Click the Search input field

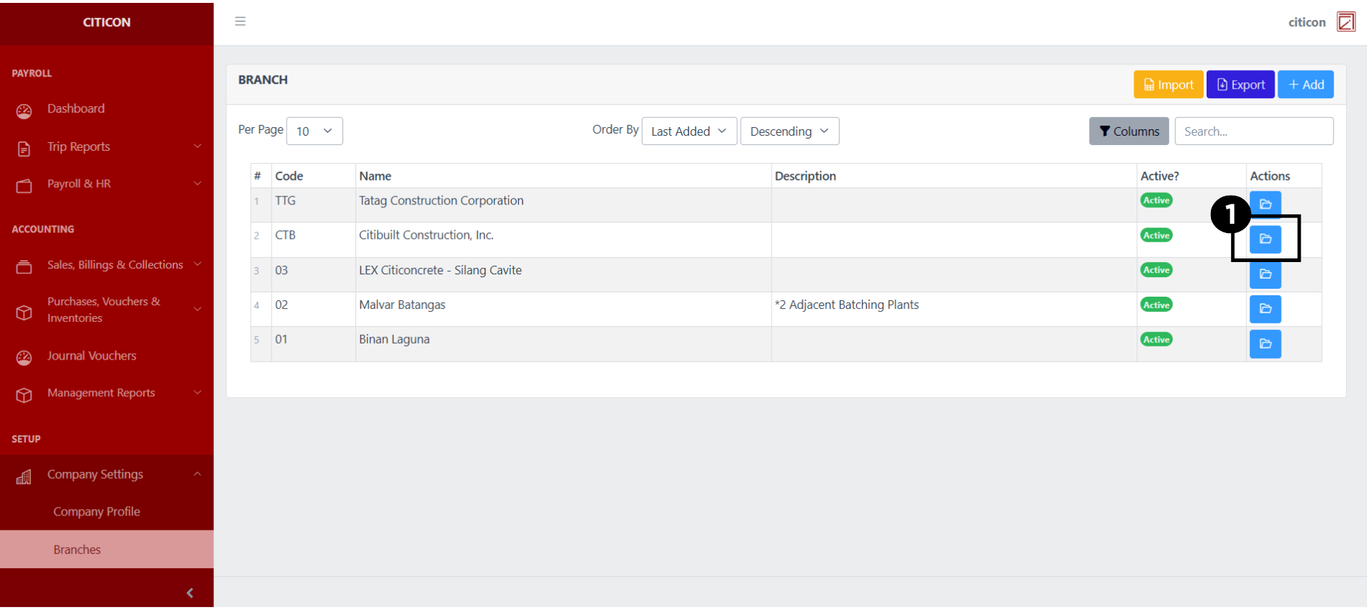pyautogui.click(x=1254, y=131)
